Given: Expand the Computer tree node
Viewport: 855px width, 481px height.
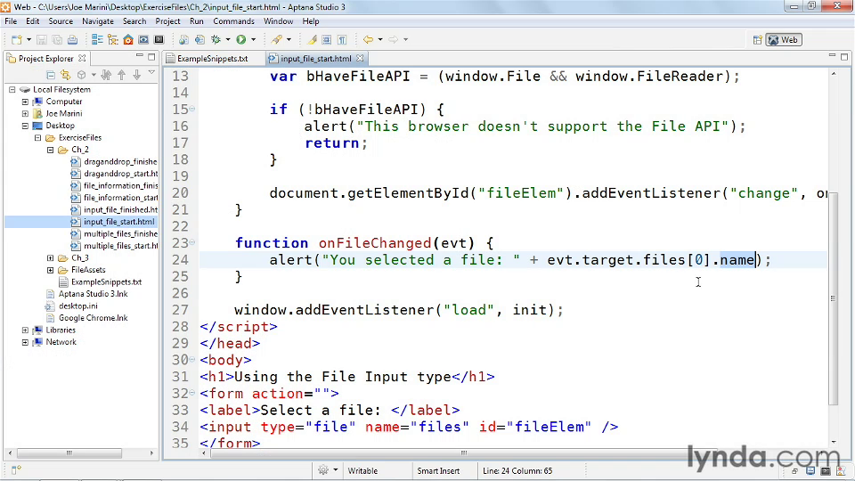Looking at the screenshot, I should pos(25,102).
